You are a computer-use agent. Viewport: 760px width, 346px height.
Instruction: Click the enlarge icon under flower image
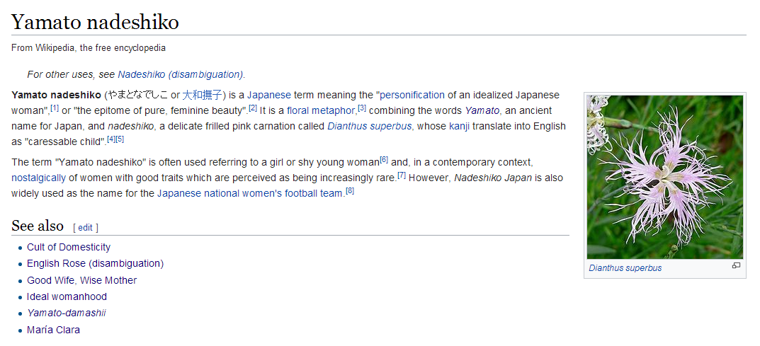point(736,265)
